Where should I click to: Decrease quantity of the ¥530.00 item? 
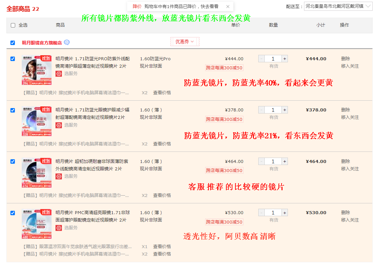(x=261, y=213)
